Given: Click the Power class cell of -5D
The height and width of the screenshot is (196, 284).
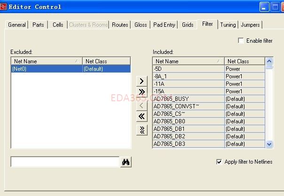Looking at the screenshot, I should point(245,69).
